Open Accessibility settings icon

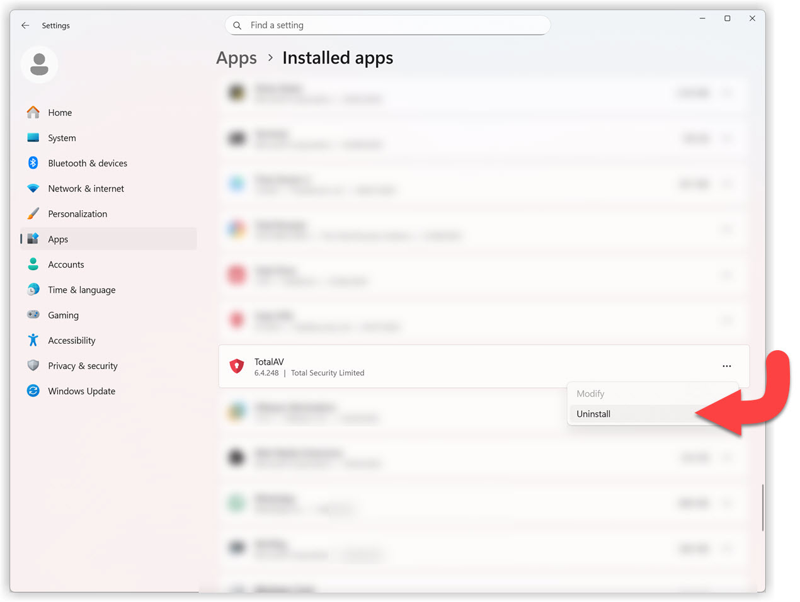[x=33, y=341]
